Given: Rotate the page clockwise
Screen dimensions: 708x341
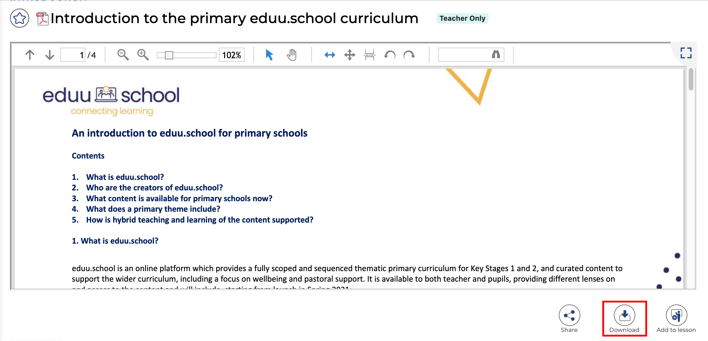Looking at the screenshot, I should click(409, 55).
